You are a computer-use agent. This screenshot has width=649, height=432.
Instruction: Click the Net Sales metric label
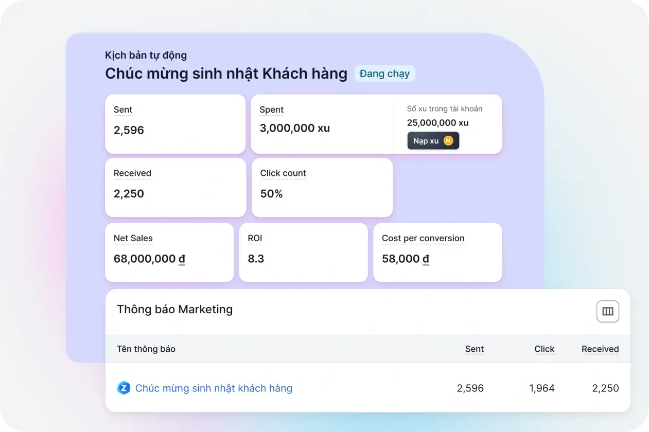(x=133, y=238)
